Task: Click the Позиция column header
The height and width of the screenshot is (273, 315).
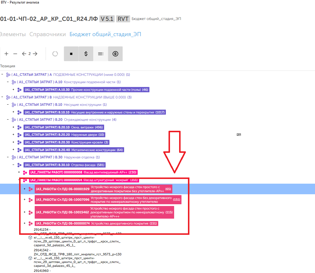Action: (7, 66)
